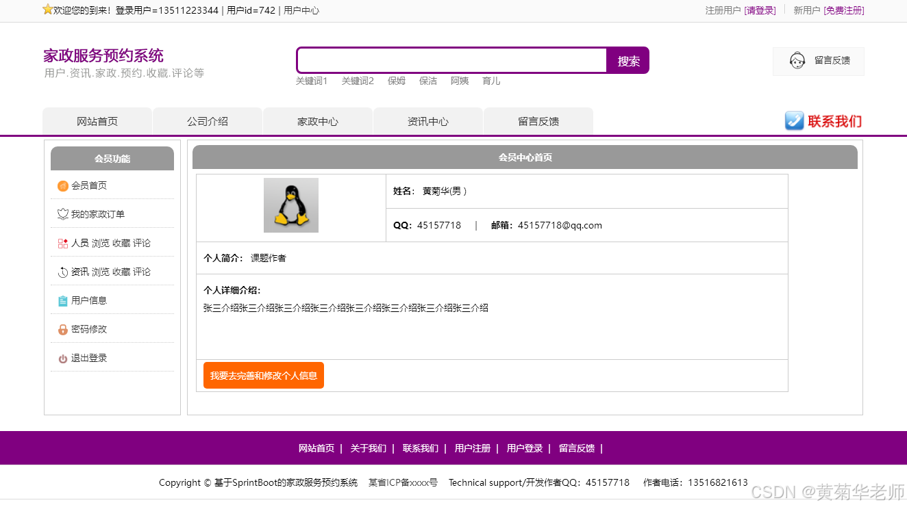Click the penguin profile picture
Image resolution: width=907 pixels, height=507 pixels.
(290, 205)
